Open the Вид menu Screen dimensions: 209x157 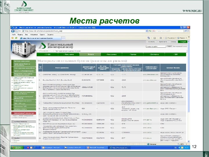(26, 35)
